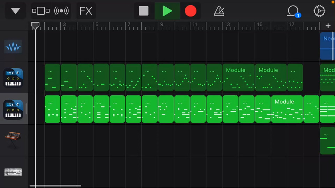Select the blue audio region on the waveform track
The height and width of the screenshot is (188, 335).
tap(327, 46)
